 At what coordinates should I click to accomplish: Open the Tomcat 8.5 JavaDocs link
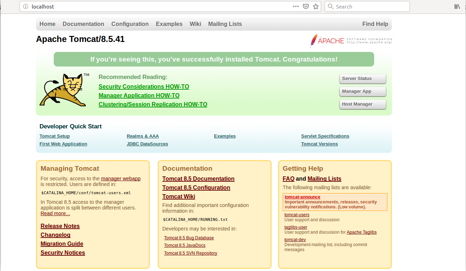click(x=185, y=245)
